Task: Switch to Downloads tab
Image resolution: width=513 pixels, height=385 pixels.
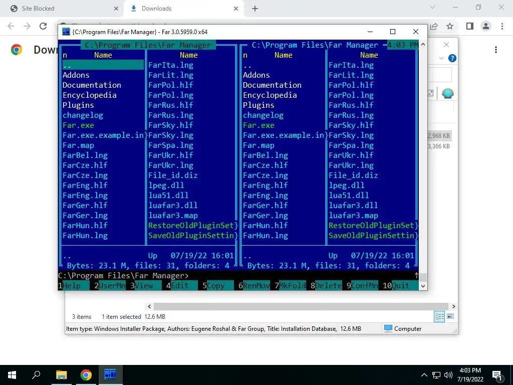Action: (184, 9)
